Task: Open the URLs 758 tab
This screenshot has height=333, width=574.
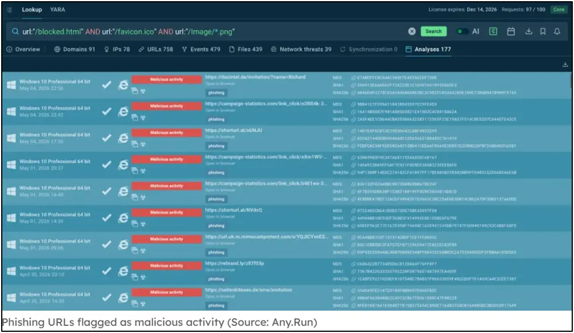Action: point(156,50)
